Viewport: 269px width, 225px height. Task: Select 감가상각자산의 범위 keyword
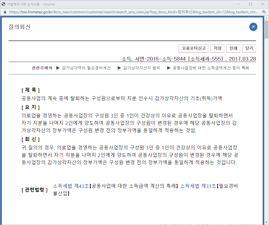tap(142, 68)
